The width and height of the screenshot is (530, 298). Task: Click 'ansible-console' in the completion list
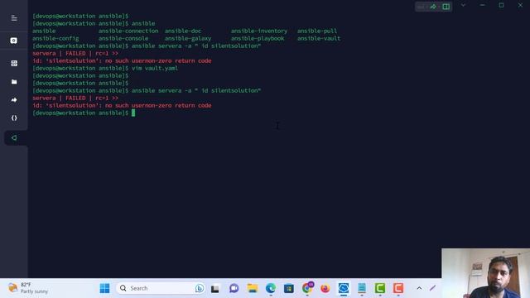tap(123, 39)
